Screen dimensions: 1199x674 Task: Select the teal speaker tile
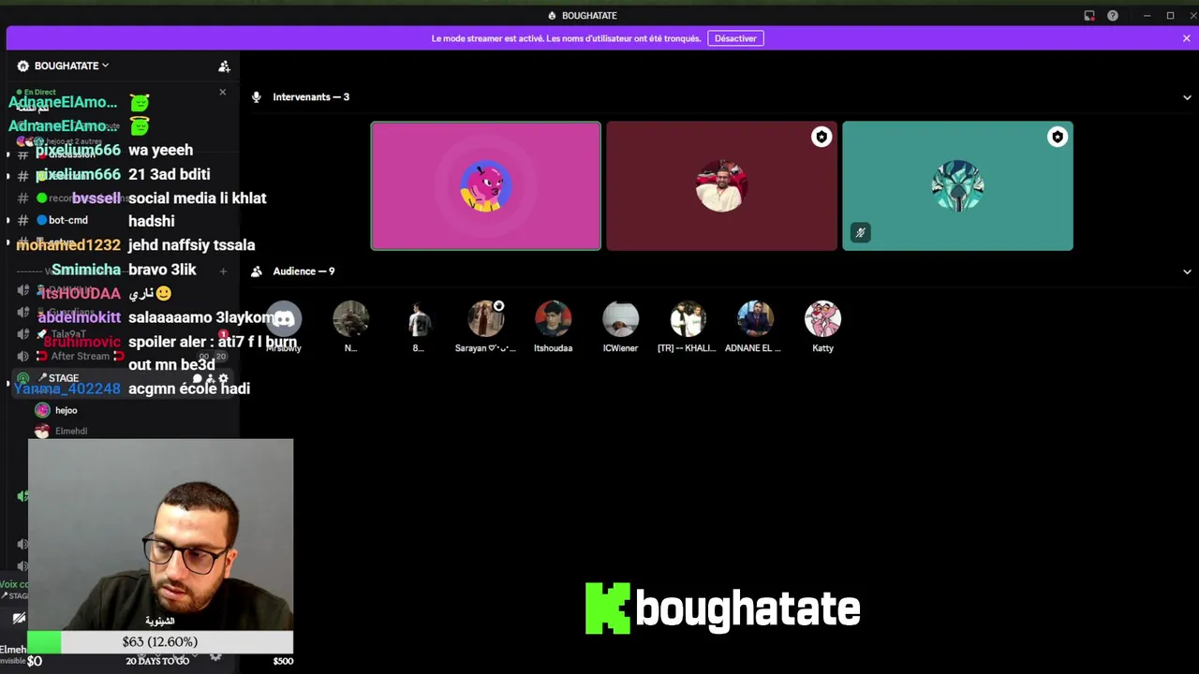[x=957, y=185]
